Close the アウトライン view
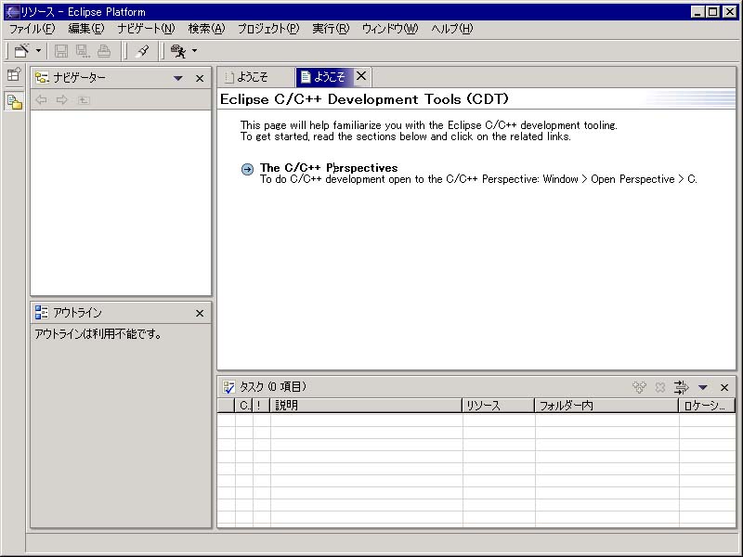This screenshot has width=743, height=557. [x=200, y=313]
